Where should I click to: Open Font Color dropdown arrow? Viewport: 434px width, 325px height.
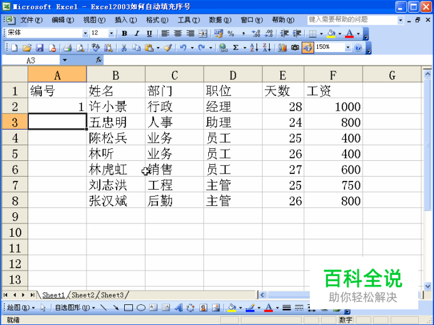(x=358, y=33)
